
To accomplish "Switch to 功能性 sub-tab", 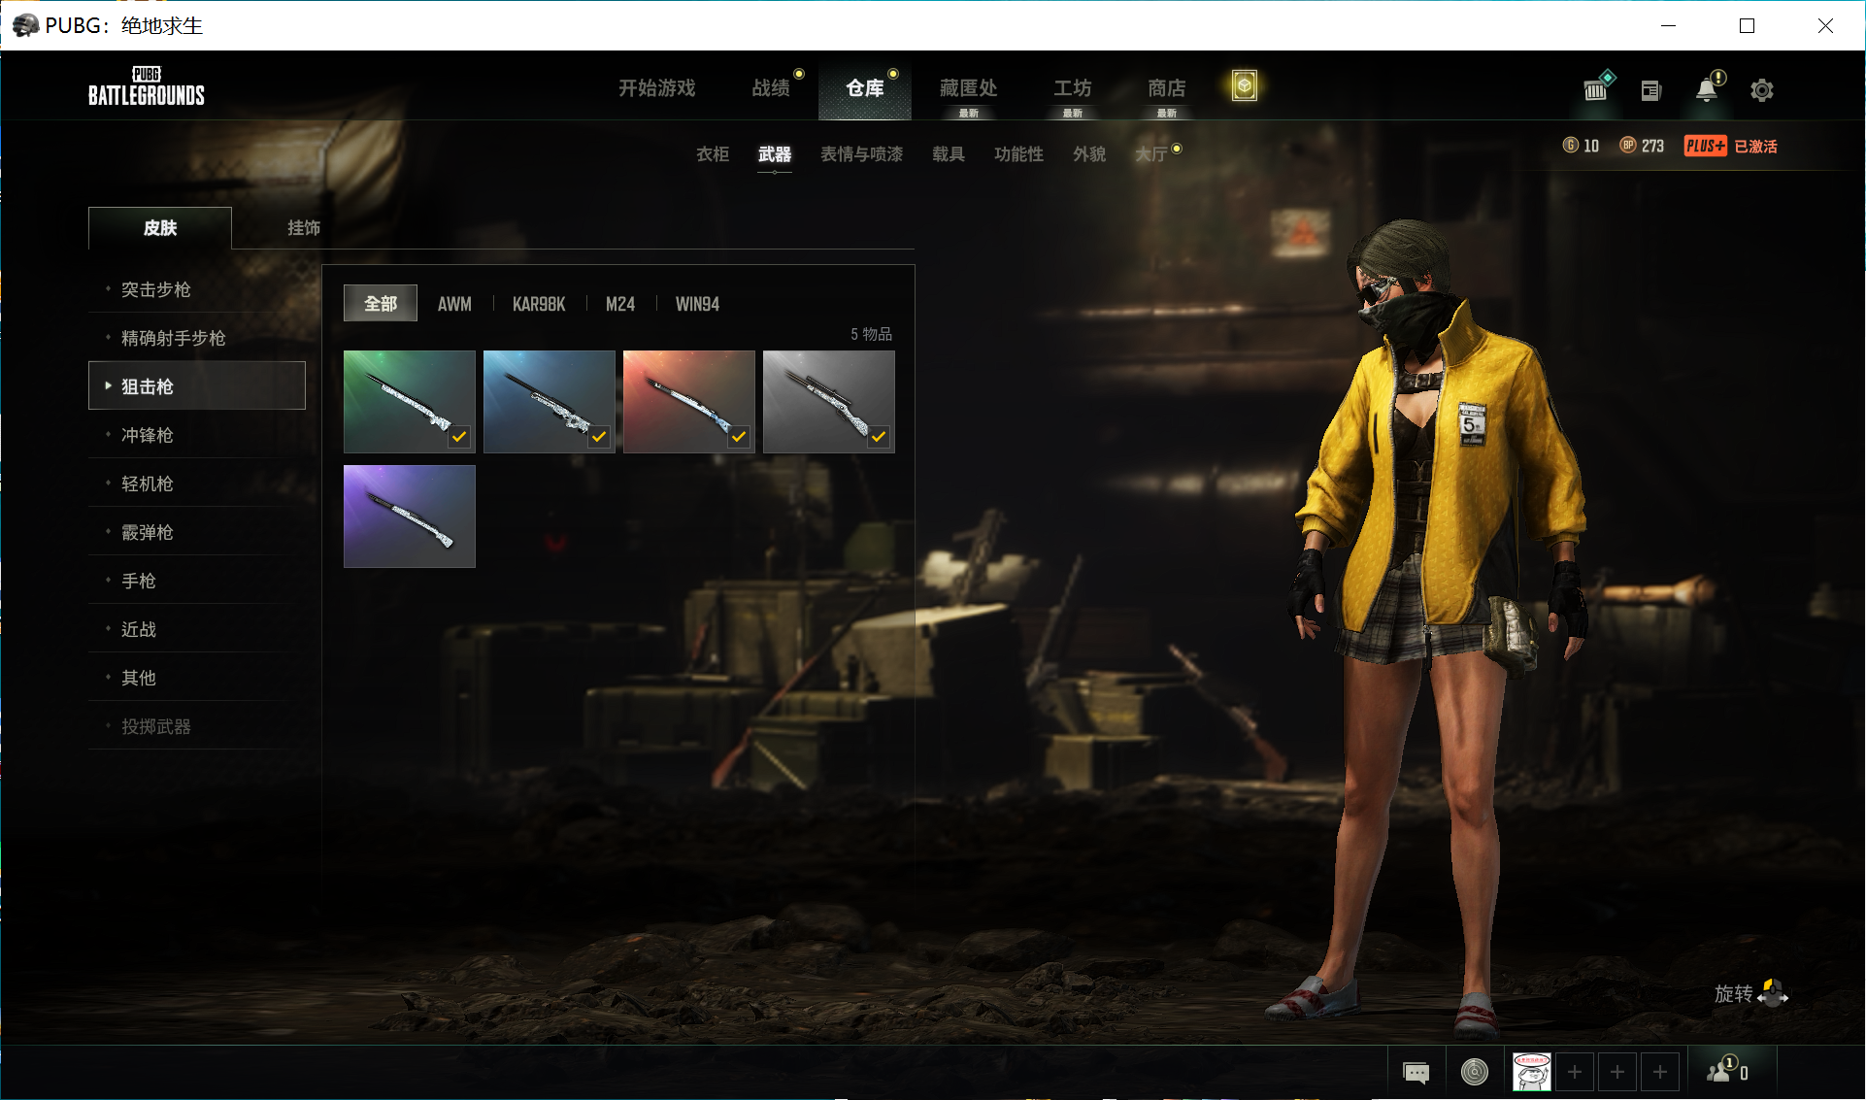I will coord(1019,154).
